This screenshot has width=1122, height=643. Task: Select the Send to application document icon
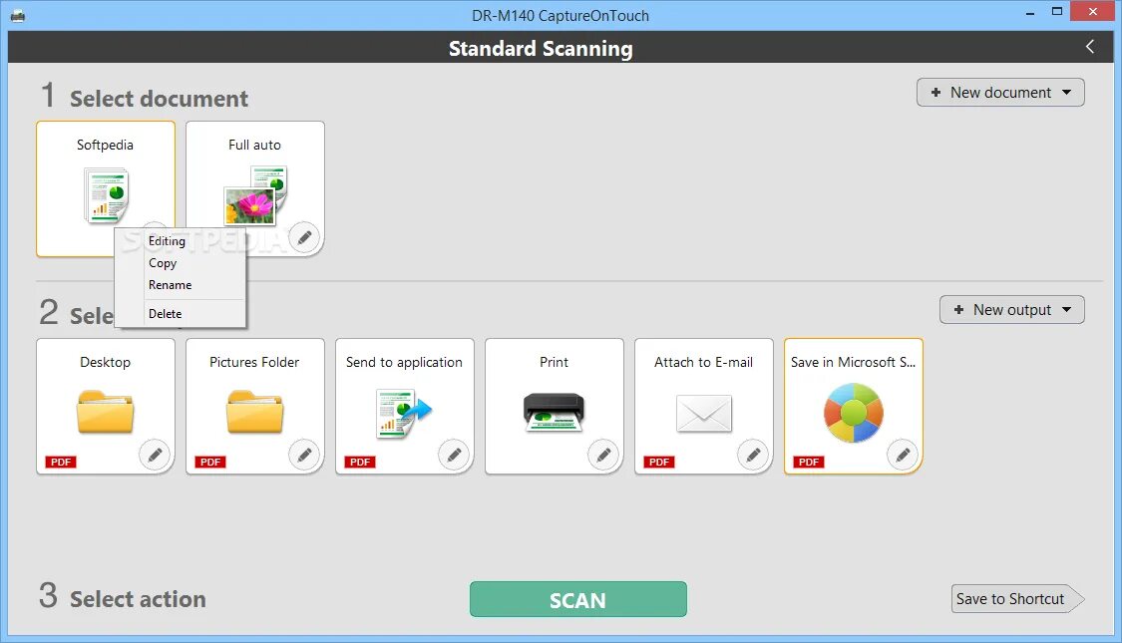[x=404, y=413]
